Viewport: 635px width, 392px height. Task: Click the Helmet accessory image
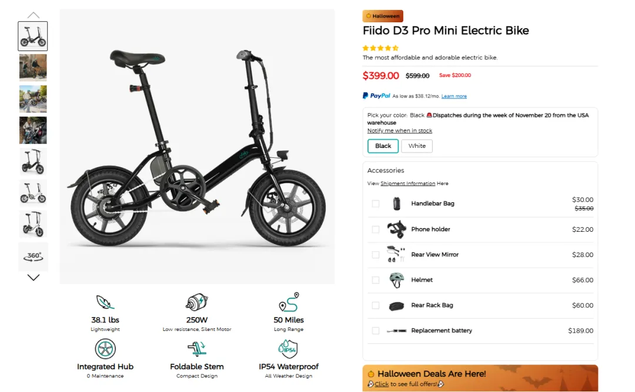395,280
